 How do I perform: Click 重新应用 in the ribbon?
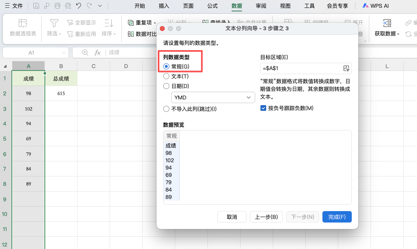click(x=82, y=34)
